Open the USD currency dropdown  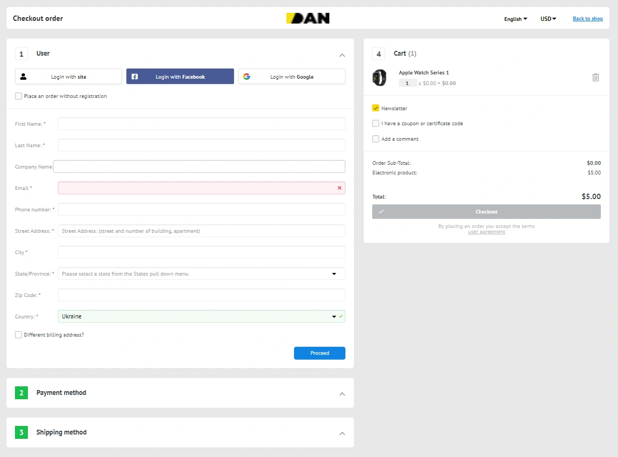point(548,19)
